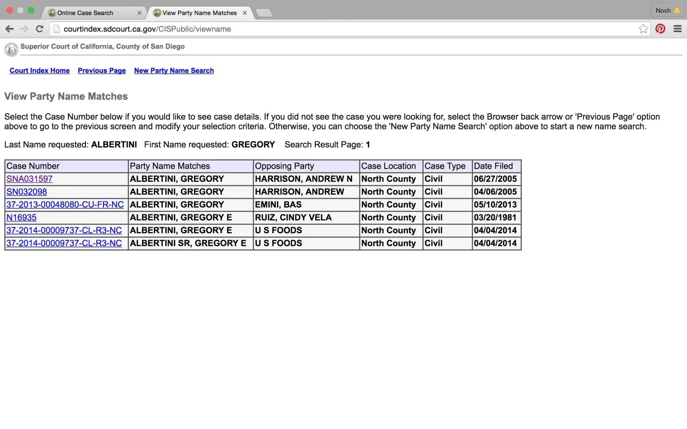Image resolution: width=687 pixels, height=429 pixels.
Task: Close the Online Case Search tab
Action: pos(140,13)
